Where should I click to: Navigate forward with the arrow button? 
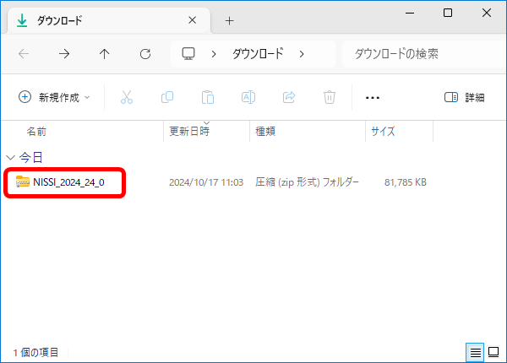pyautogui.click(x=64, y=54)
